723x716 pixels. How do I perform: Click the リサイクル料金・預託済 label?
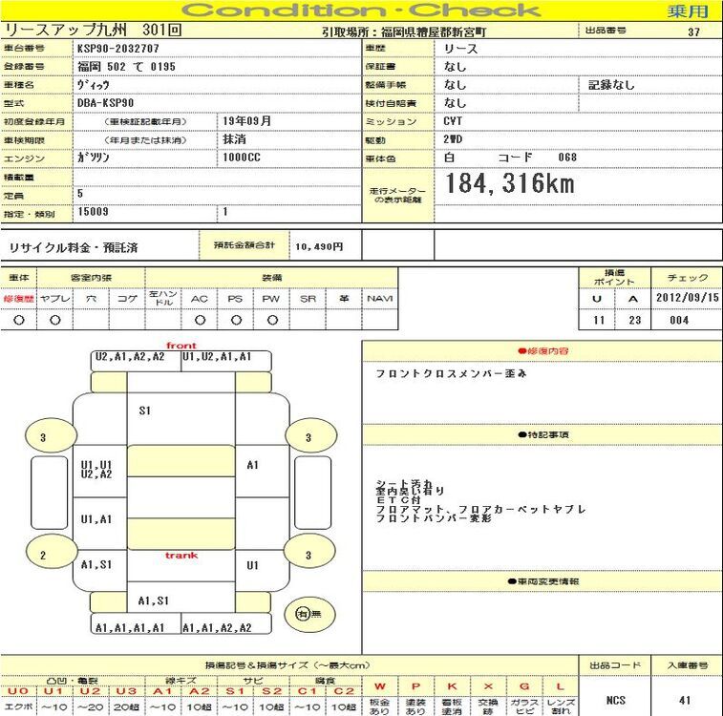(74, 248)
